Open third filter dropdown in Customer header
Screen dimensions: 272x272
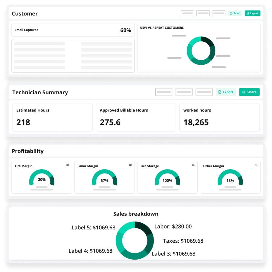(219, 13)
